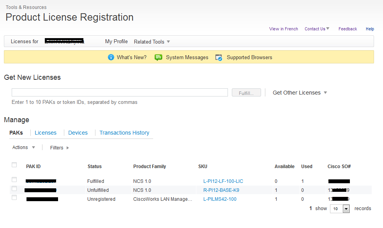Change records per page using the show dropdown
This screenshot has height=228, width=383.
click(339, 209)
